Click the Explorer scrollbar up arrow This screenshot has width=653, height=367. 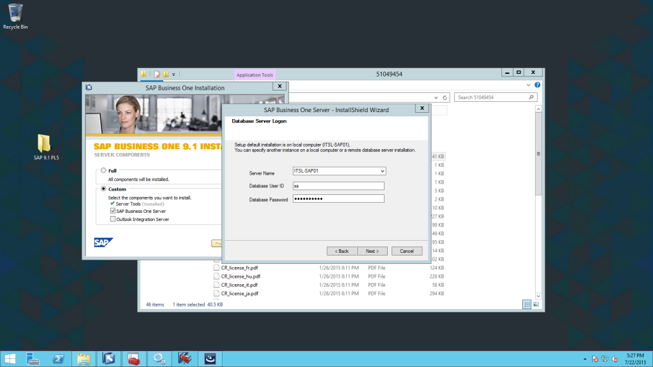tap(538, 109)
